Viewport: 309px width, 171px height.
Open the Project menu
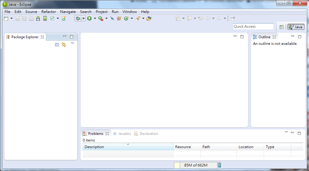point(101,11)
